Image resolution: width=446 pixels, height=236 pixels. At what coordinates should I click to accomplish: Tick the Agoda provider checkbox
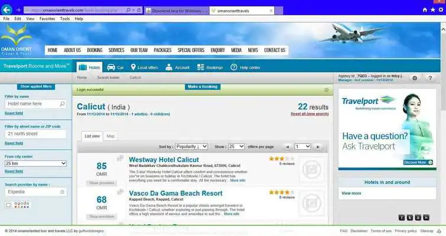click(8, 205)
